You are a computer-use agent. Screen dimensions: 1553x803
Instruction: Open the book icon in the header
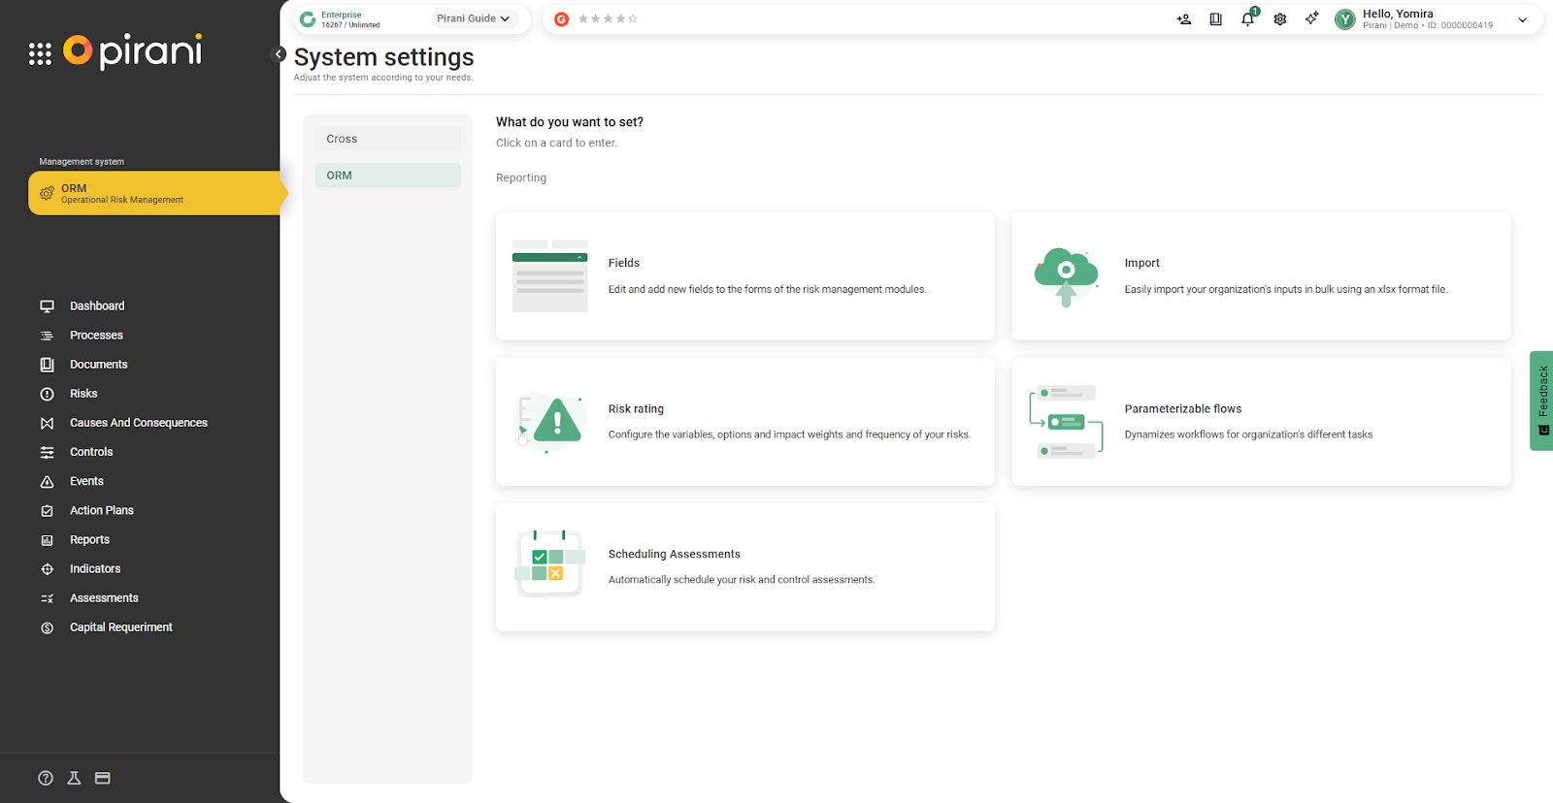(x=1215, y=19)
